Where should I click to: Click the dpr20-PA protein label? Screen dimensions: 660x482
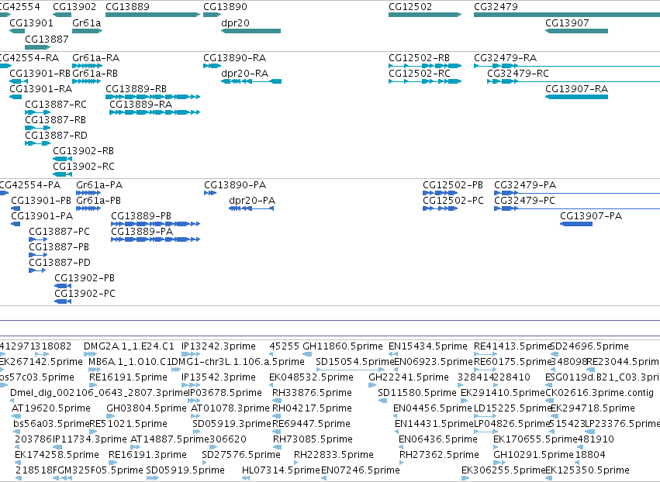[252, 200]
